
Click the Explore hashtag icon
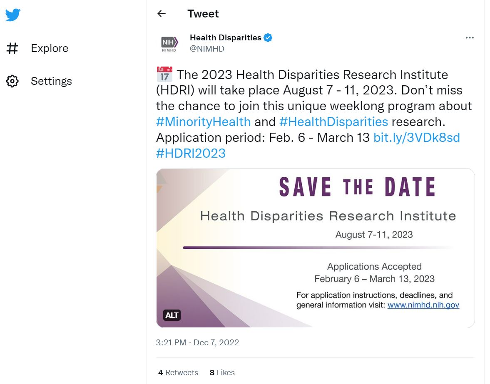(12, 48)
